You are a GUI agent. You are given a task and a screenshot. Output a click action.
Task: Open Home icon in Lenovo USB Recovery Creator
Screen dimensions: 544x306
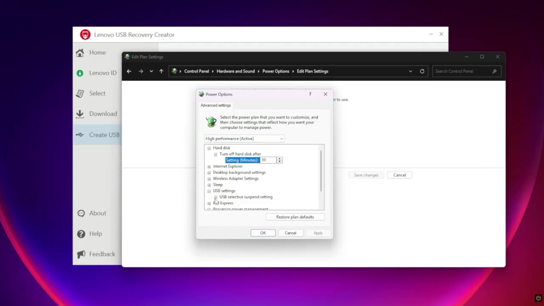(x=80, y=53)
